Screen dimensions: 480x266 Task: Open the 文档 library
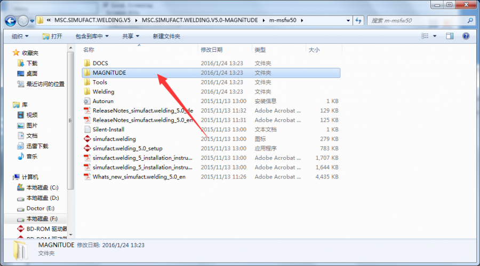click(x=32, y=136)
